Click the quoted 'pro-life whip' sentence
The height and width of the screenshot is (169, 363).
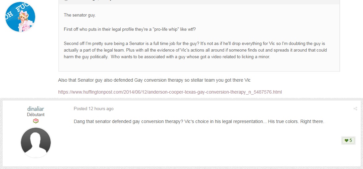[x=130, y=29]
